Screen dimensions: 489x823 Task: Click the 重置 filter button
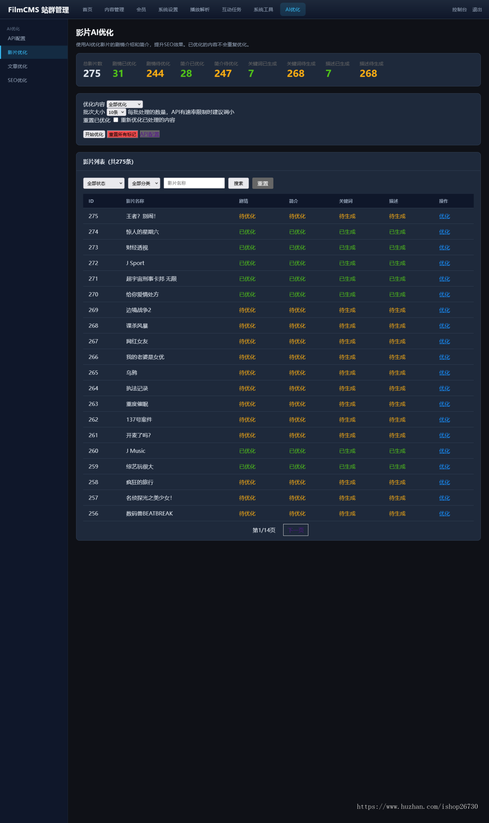tap(263, 183)
